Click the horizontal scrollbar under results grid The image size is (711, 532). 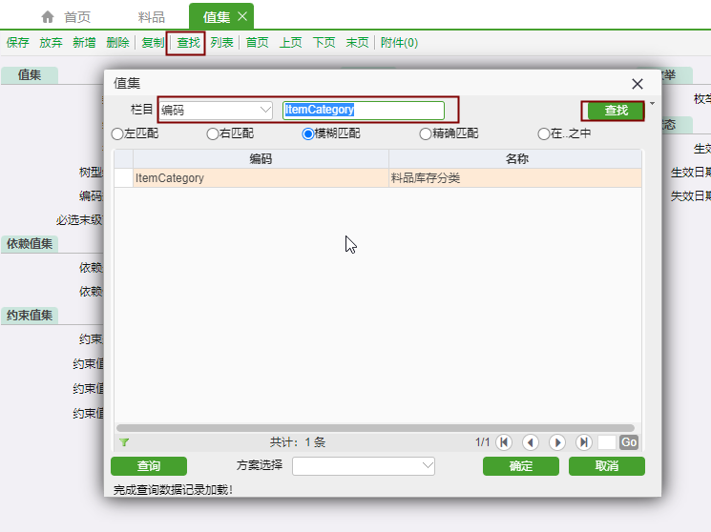[374, 428]
